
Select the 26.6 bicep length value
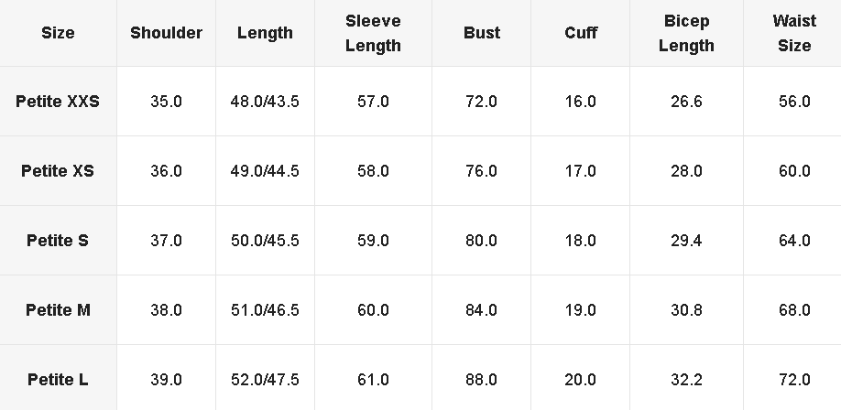(x=686, y=102)
